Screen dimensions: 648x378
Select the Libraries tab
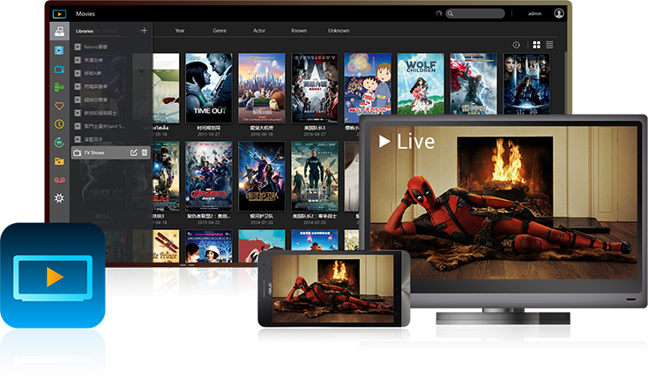85,31
